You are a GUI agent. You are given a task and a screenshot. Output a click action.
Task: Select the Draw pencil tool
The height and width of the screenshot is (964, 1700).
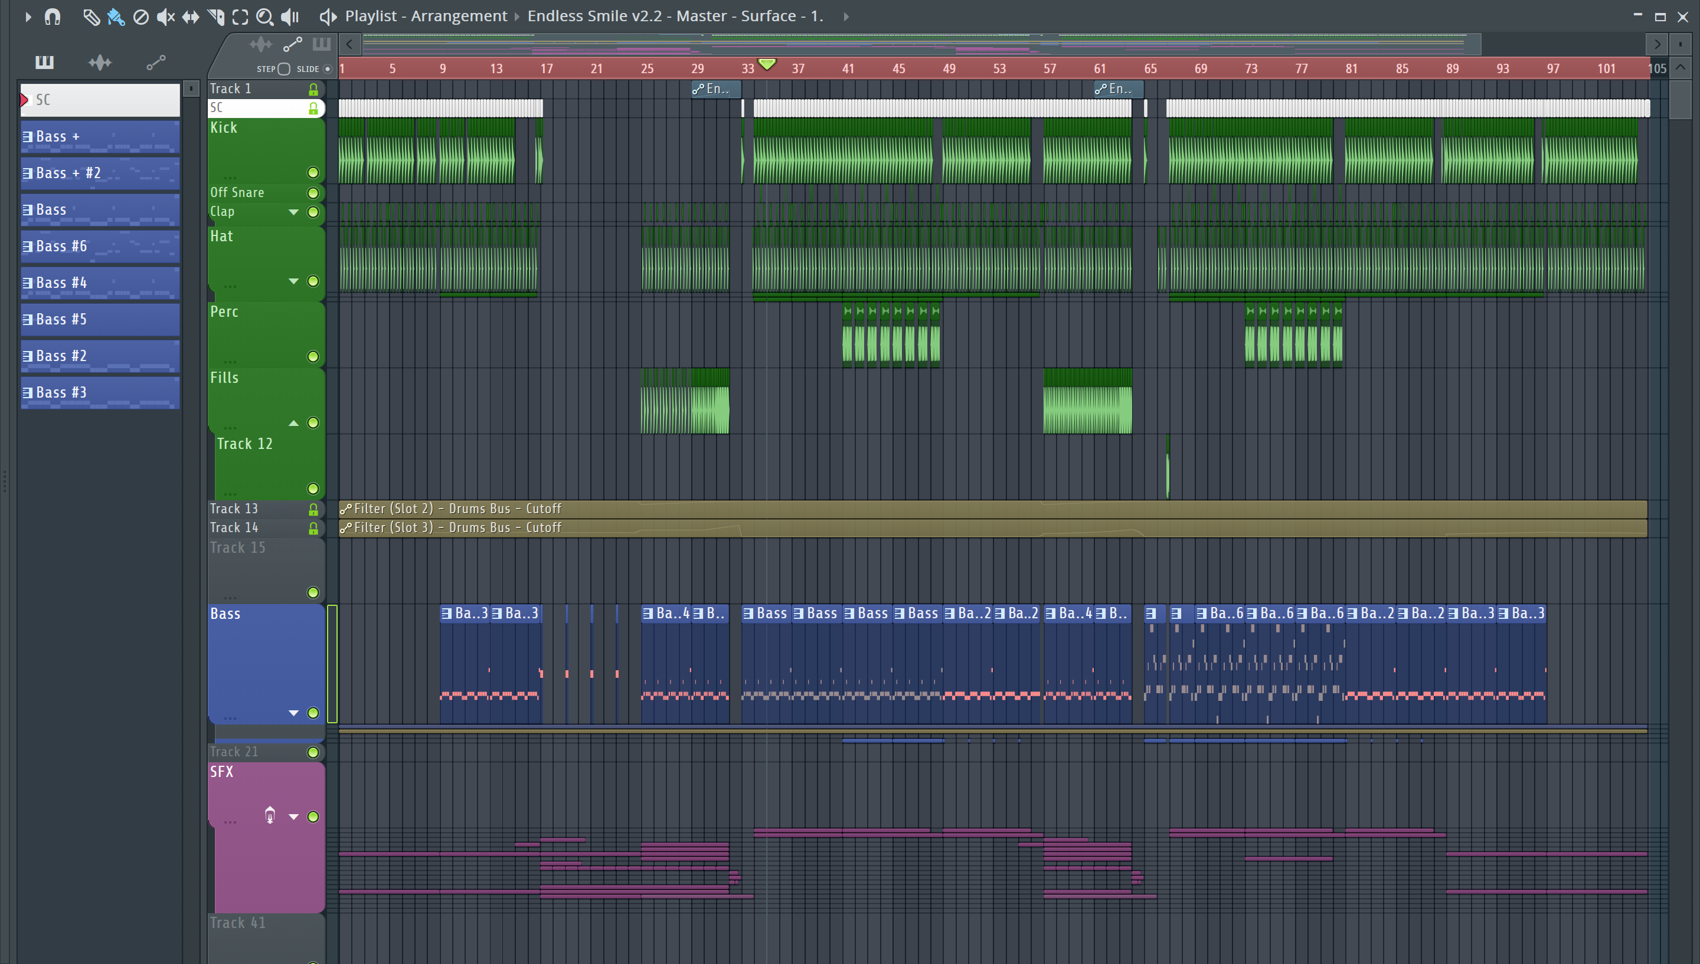91,16
